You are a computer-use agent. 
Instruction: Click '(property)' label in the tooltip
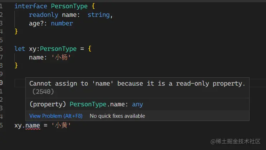point(48,104)
